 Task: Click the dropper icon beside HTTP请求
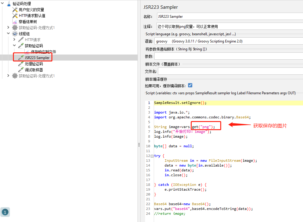click(x=21, y=40)
